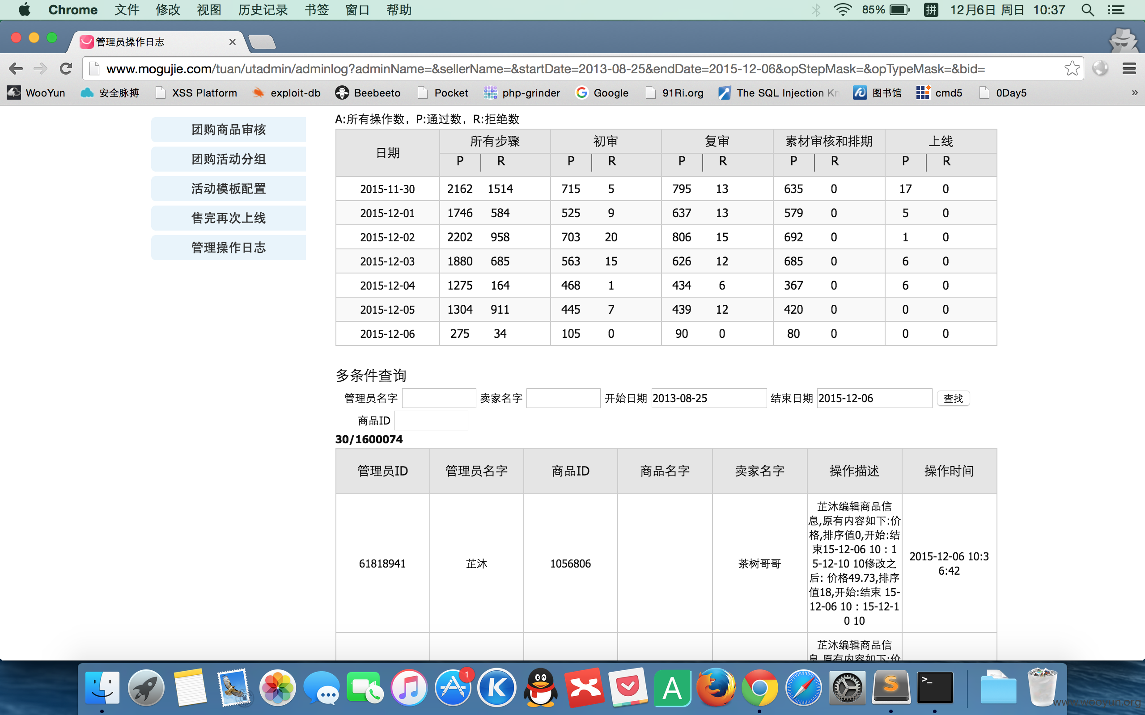Open Photos from the Dock
Screen dimensions: 1145x715
(x=277, y=687)
